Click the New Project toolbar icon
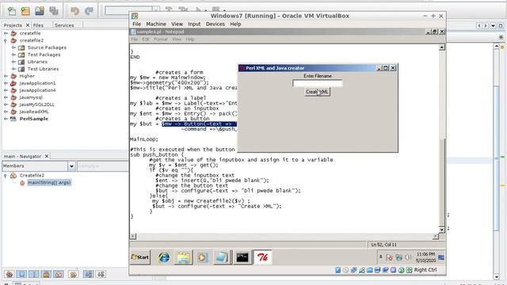Viewport: 507px width, 285px height. 25,11
